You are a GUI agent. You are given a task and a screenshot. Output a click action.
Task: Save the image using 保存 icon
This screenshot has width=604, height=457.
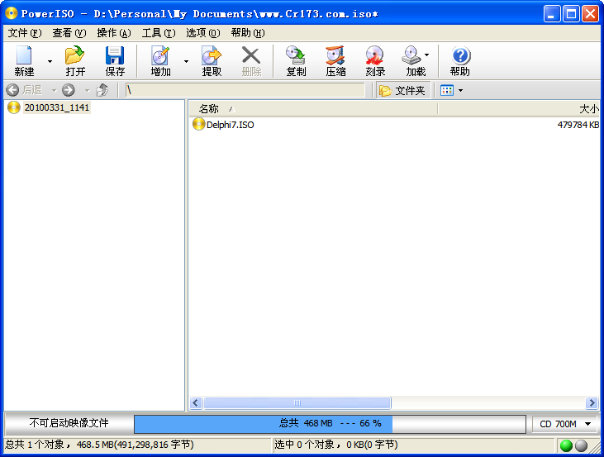[x=115, y=61]
